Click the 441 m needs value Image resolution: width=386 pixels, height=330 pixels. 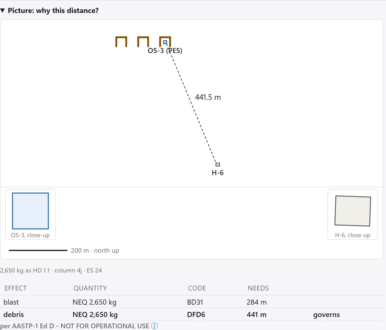(257, 314)
